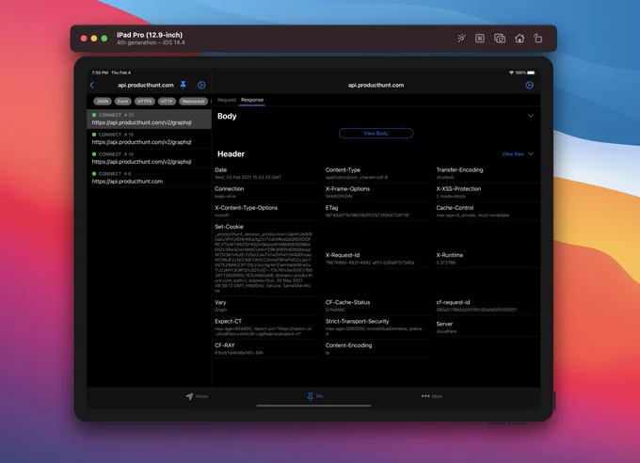Viewport: 640px width, 463px height.
Task: Click the iPad Pro (12.9-inch) simulator title
Action: (x=150, y=35)
